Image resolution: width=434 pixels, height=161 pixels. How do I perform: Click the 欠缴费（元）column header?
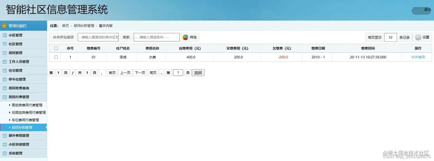pos(282,48)
